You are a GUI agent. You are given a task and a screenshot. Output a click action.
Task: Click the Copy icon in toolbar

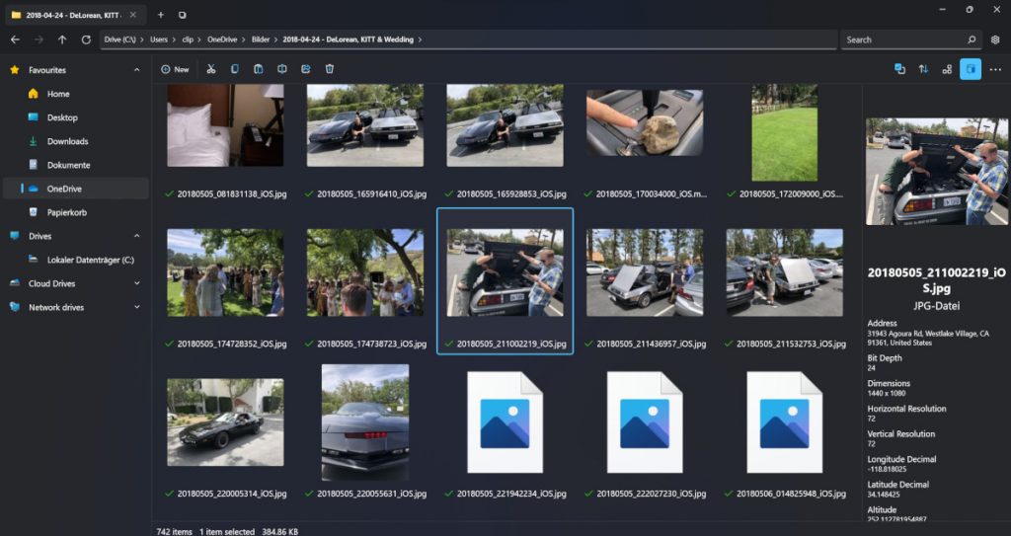235,69
